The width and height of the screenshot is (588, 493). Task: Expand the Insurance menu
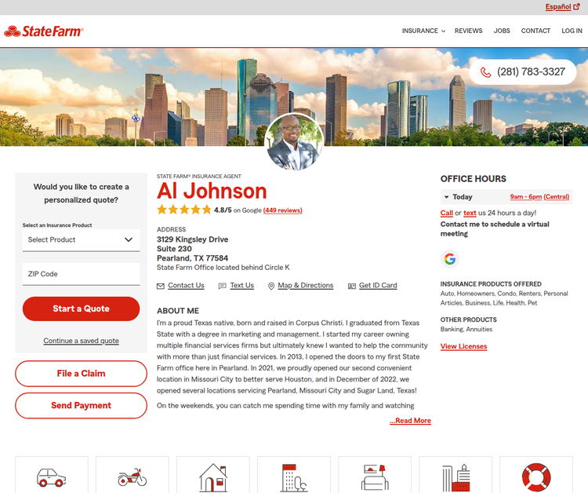423,31
